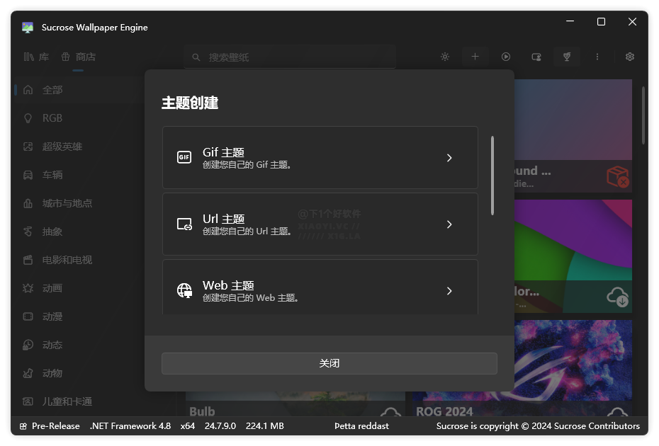This screenshot has width=659, height=446.
Task: Select the 全部 category in sidebar
Action: coord(79,90)
